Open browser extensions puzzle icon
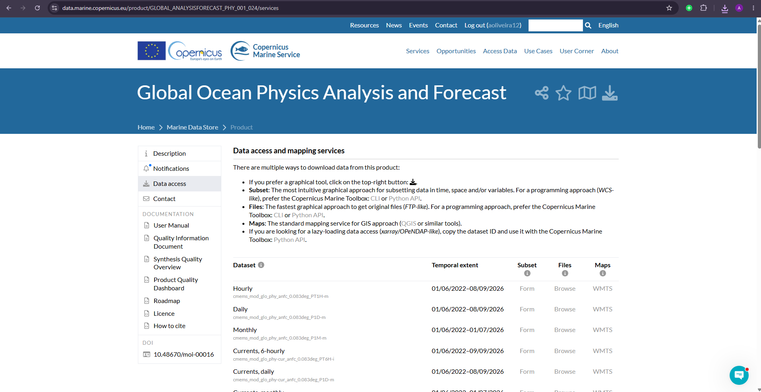 tap(704, 8)
